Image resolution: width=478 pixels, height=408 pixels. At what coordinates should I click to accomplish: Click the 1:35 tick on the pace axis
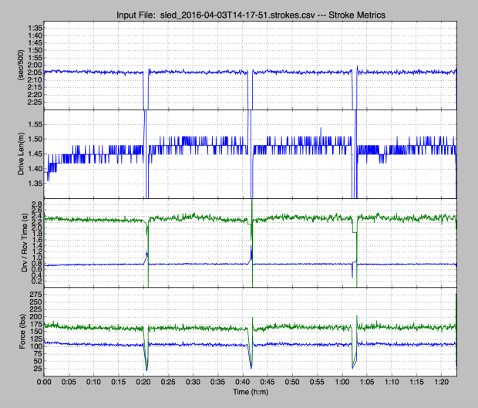(32, 27)
